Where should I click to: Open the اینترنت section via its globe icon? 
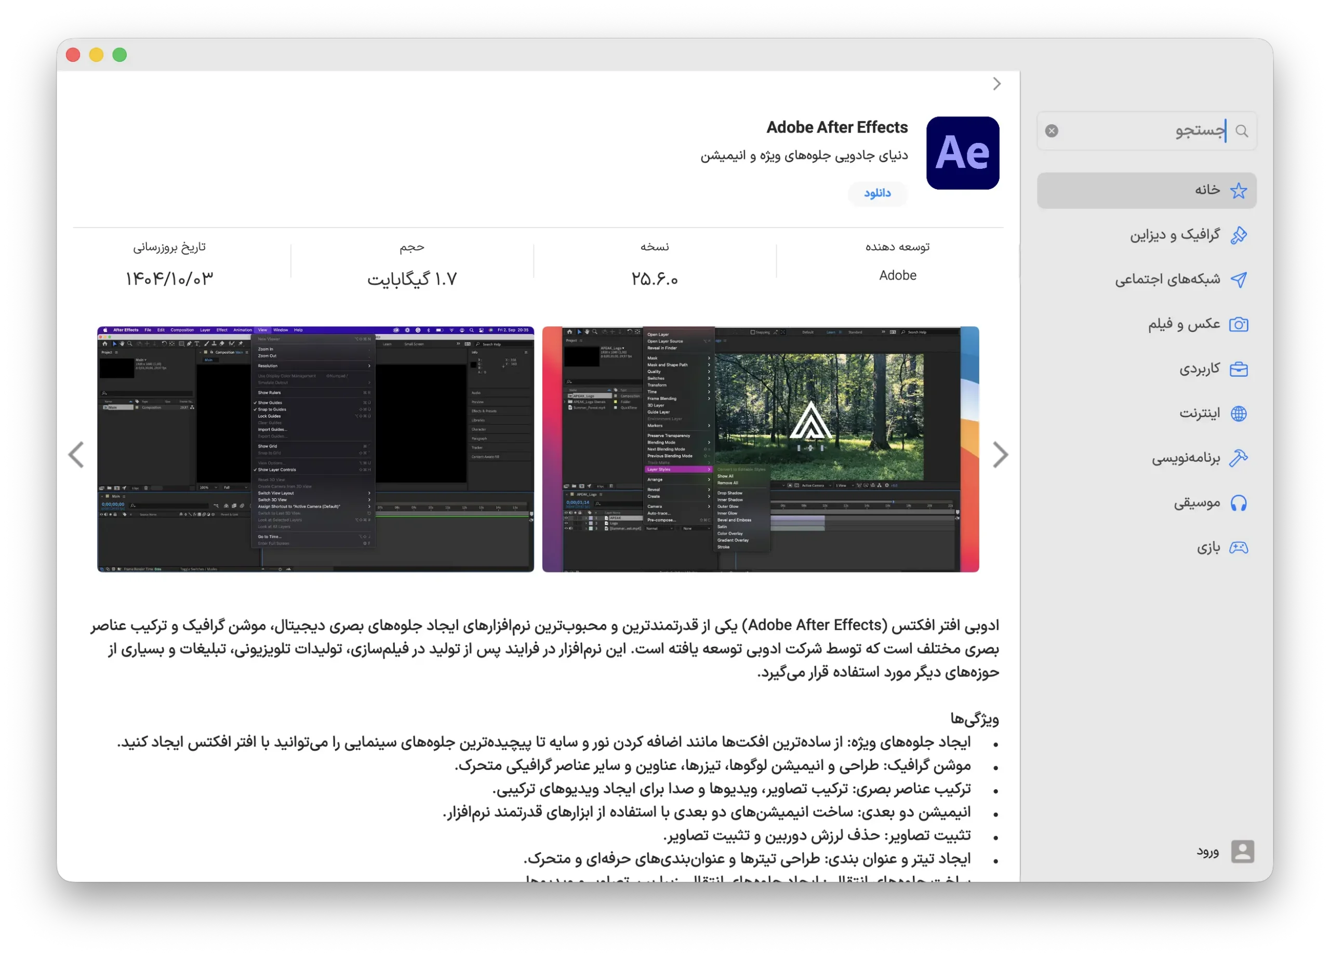tap(1238, 413)
